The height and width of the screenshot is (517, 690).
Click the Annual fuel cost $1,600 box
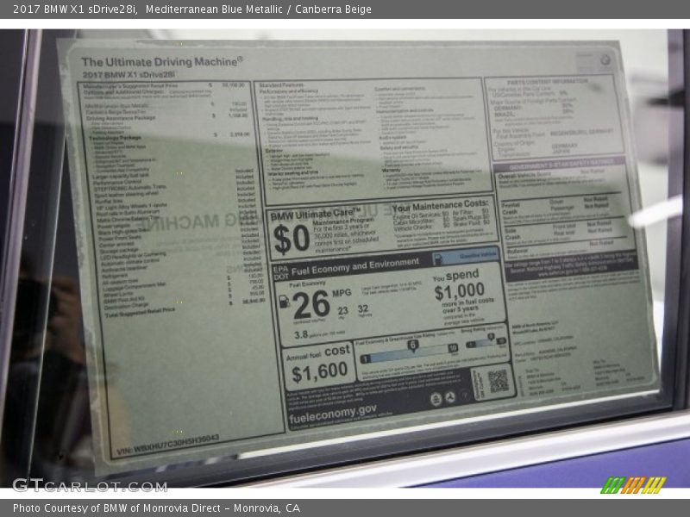pos(320,363)
